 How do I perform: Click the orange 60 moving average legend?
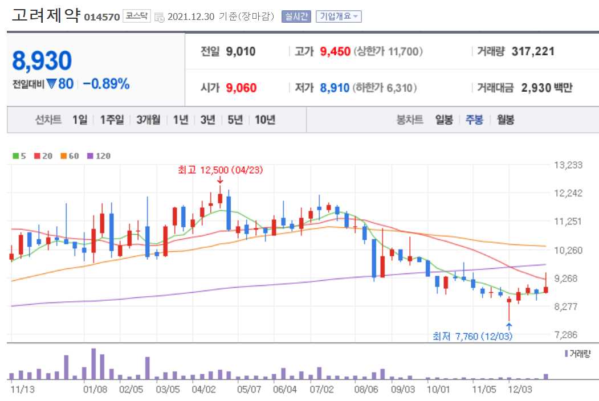pos(70,156)
